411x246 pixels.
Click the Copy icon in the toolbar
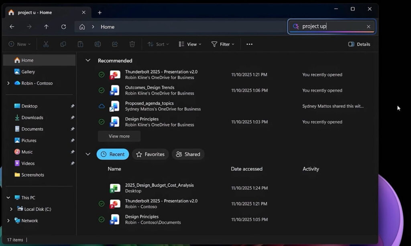(x=63, y=44)
